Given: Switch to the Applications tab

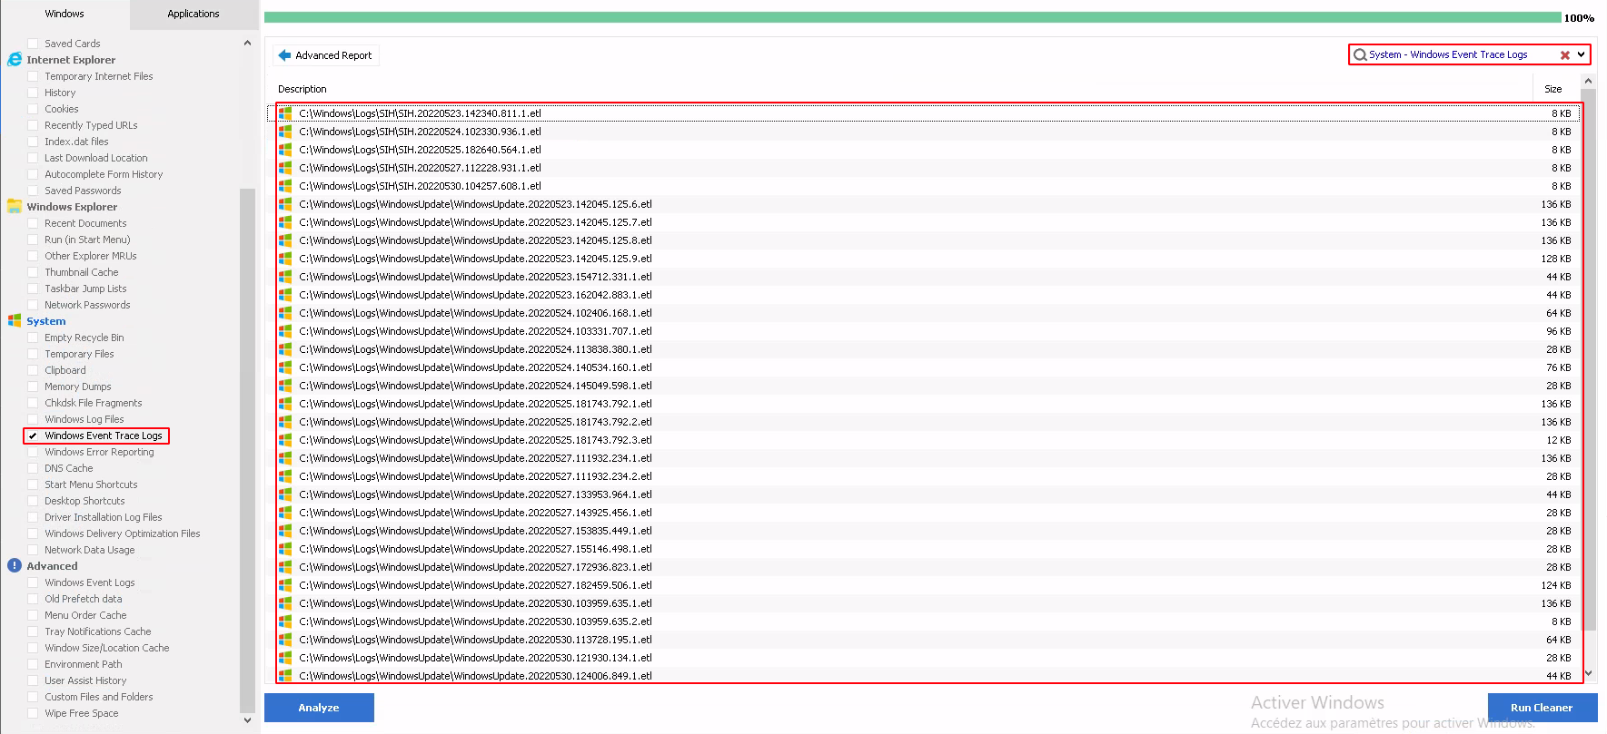Looking at the screenshot, I should pos(193,14).
